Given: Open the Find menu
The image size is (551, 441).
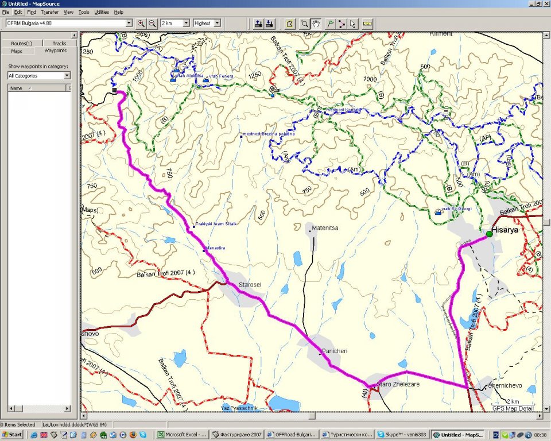Looking at the screenshot, I should [x=31, y=12].
